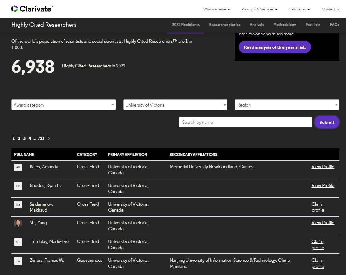The width and height of the screenshot is (346, 275).
Task: Click Geosciences category cell
Action: (x=90, y=260)
